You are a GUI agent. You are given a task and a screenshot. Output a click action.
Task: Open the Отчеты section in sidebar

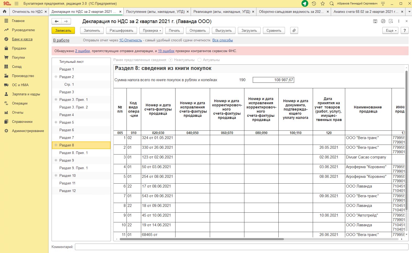[18, 113]
